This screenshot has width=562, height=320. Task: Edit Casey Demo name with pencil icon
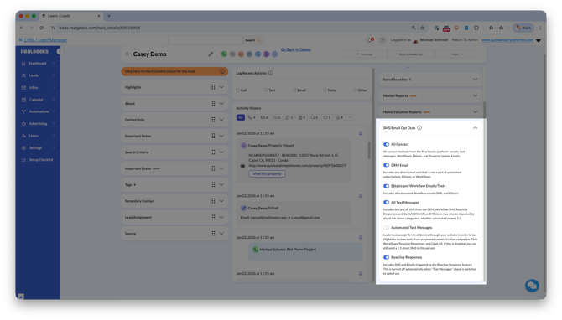point(211,54)
